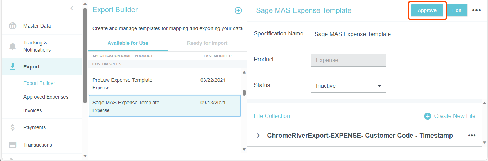Switch to the Ready for Import tab
The image size is (488, 161).
pos(207,43)
